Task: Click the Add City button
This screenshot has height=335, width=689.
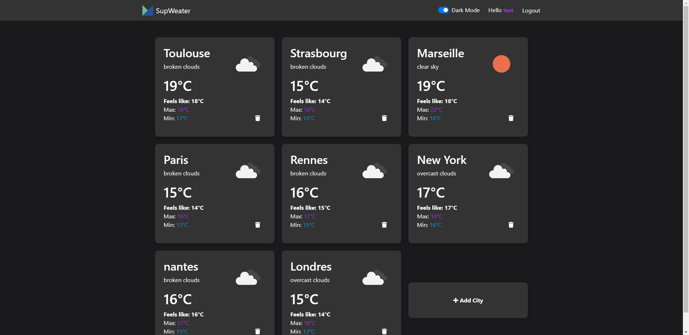Action: click(468, 300)
